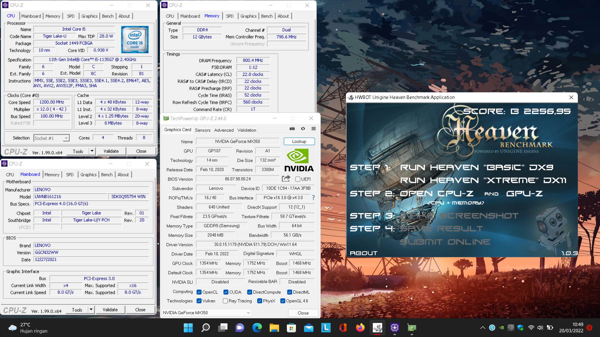This screenshot has width=600, height=337.
Task: Click the Close button in GPU-Z
Action: point(303,313)
